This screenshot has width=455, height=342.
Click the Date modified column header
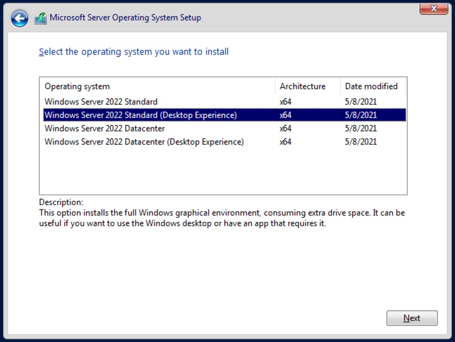tap(371, 86)
